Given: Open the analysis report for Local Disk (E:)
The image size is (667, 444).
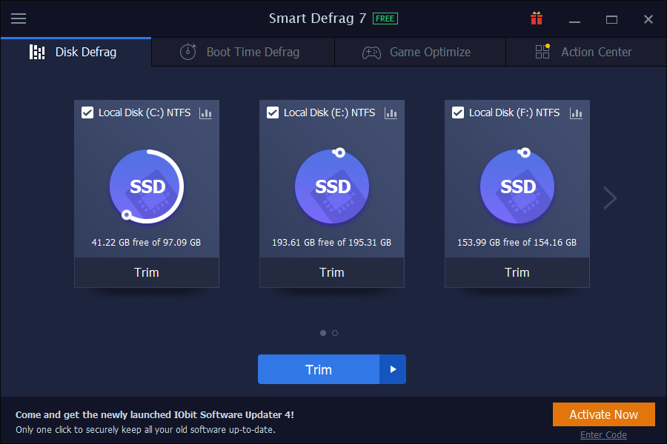Looking at the screenshot, I should [391, 112].
